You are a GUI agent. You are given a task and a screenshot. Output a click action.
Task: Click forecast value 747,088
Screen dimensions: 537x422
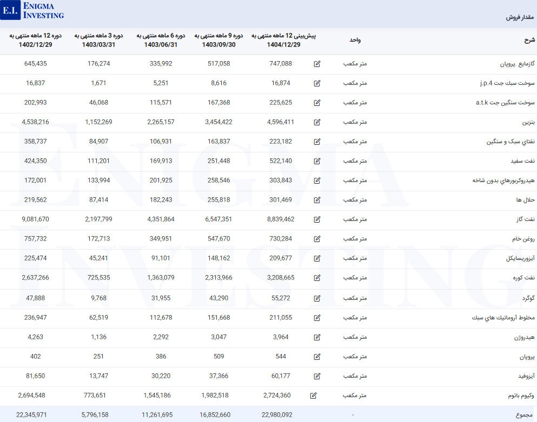(x=281, y=64)
